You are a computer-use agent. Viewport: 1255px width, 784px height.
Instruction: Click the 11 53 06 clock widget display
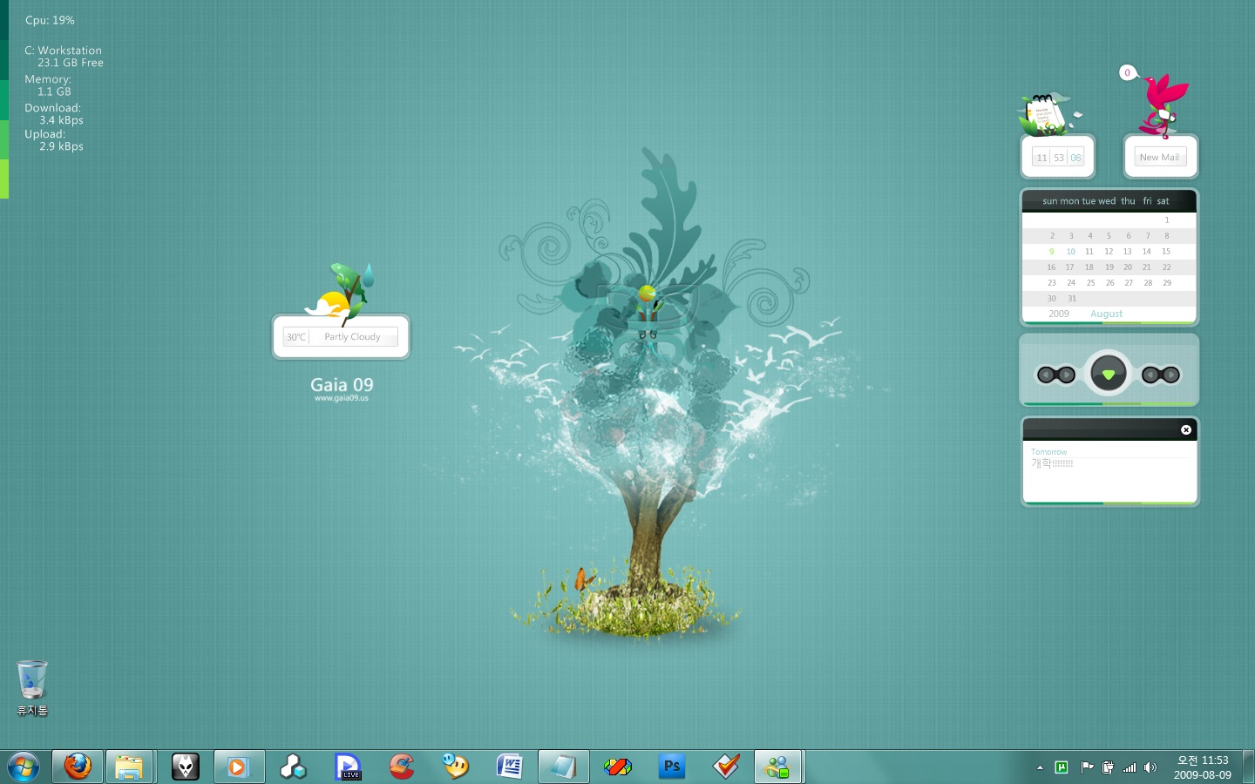[x=1058, y=158]
